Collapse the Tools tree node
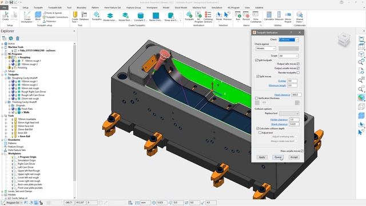 (x=2, y=116)
